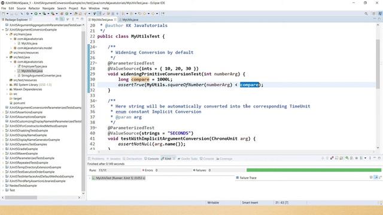
Task: Click the Package Explorer horizontal scrollbar
Action: click(21, 198)
